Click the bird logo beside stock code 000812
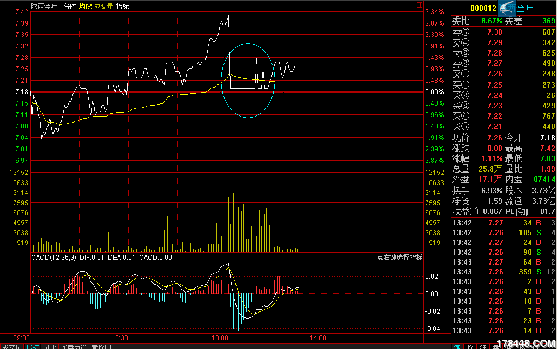557x349 pixels. (506, 8)
